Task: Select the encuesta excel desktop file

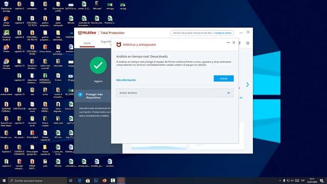Action: click(32, 121)
